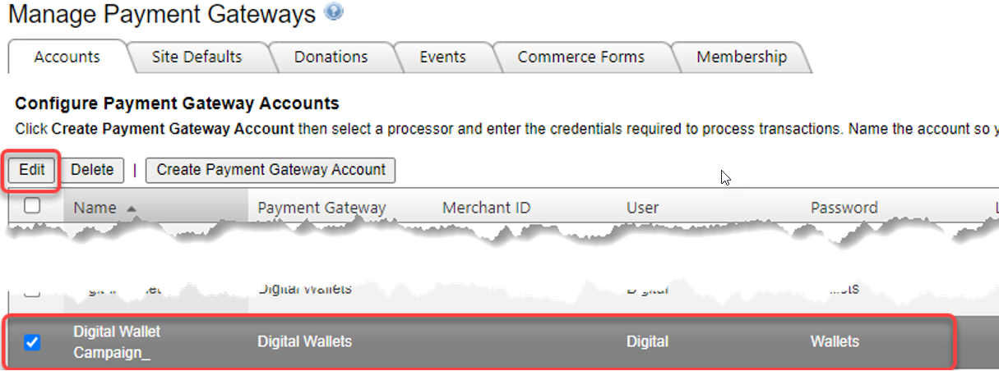This screenshot has height=371, width=999.
Task: Click the Edit button
Action: click(32, 170)
